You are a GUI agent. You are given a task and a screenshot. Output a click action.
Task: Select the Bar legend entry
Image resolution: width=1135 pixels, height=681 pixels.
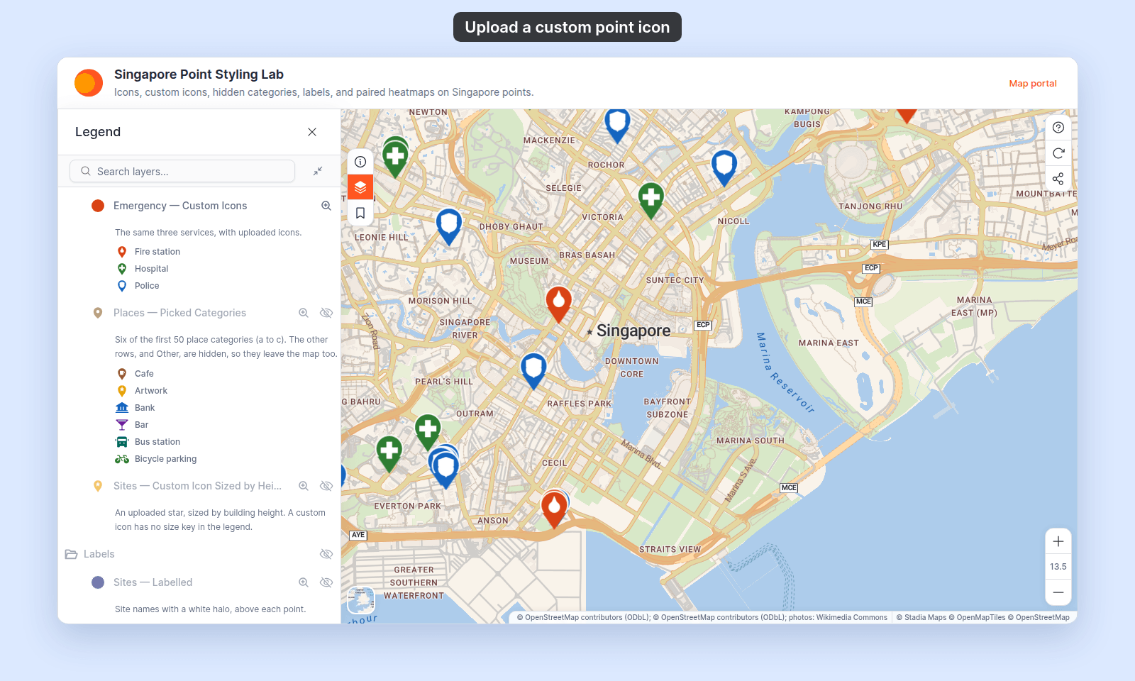132,425
